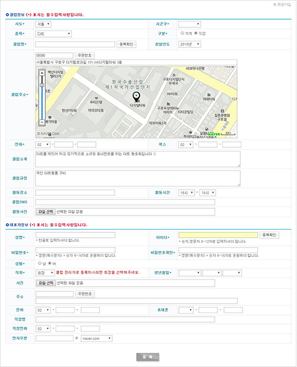
Task: Open the naver.com email domain dropdown
Action: coord(96,339)
